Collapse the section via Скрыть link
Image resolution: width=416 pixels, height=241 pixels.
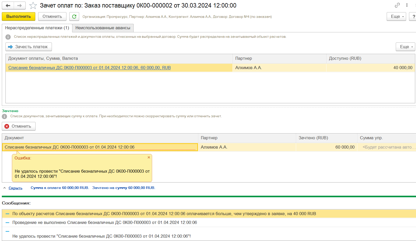(16, 188)
